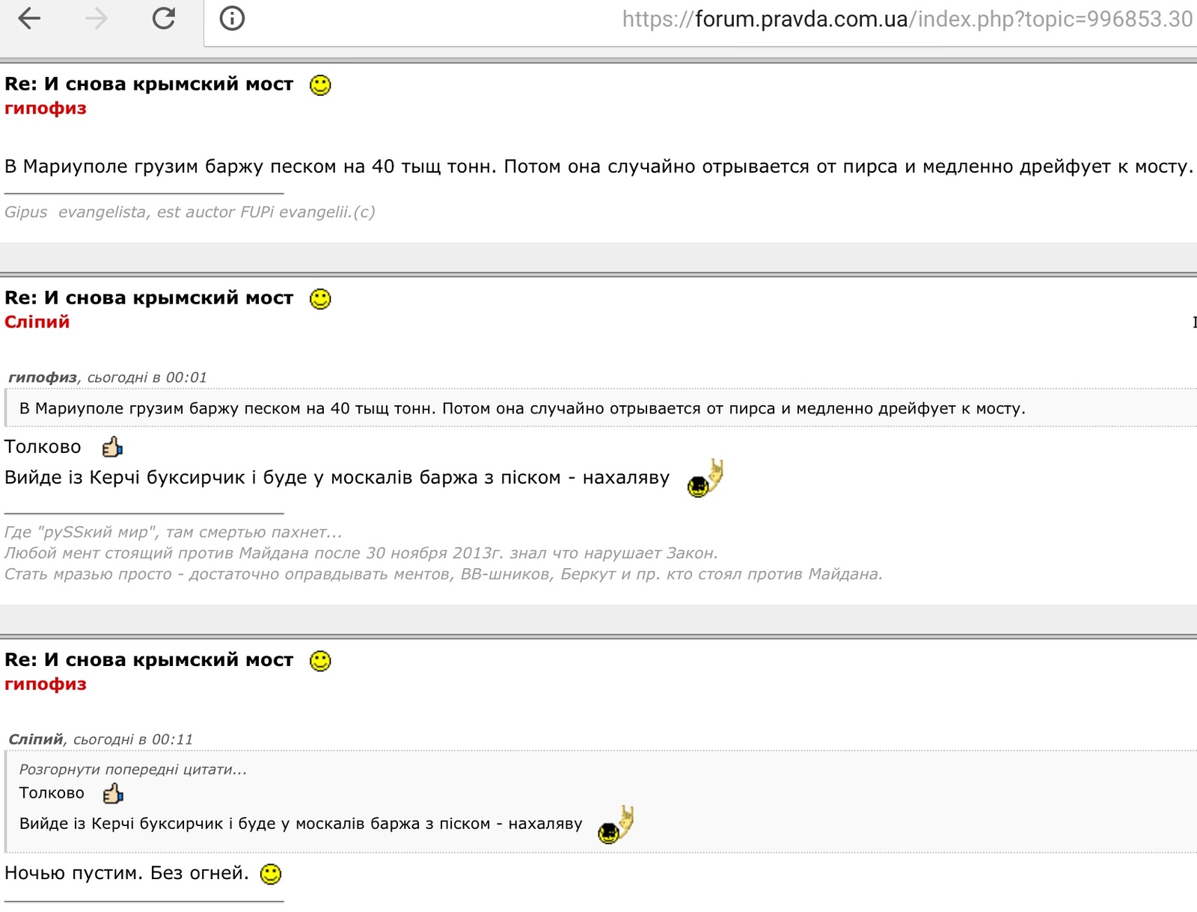Click smiley icon beside first post title
Screen dimensions: 1197x912
[x=320, y=85]
